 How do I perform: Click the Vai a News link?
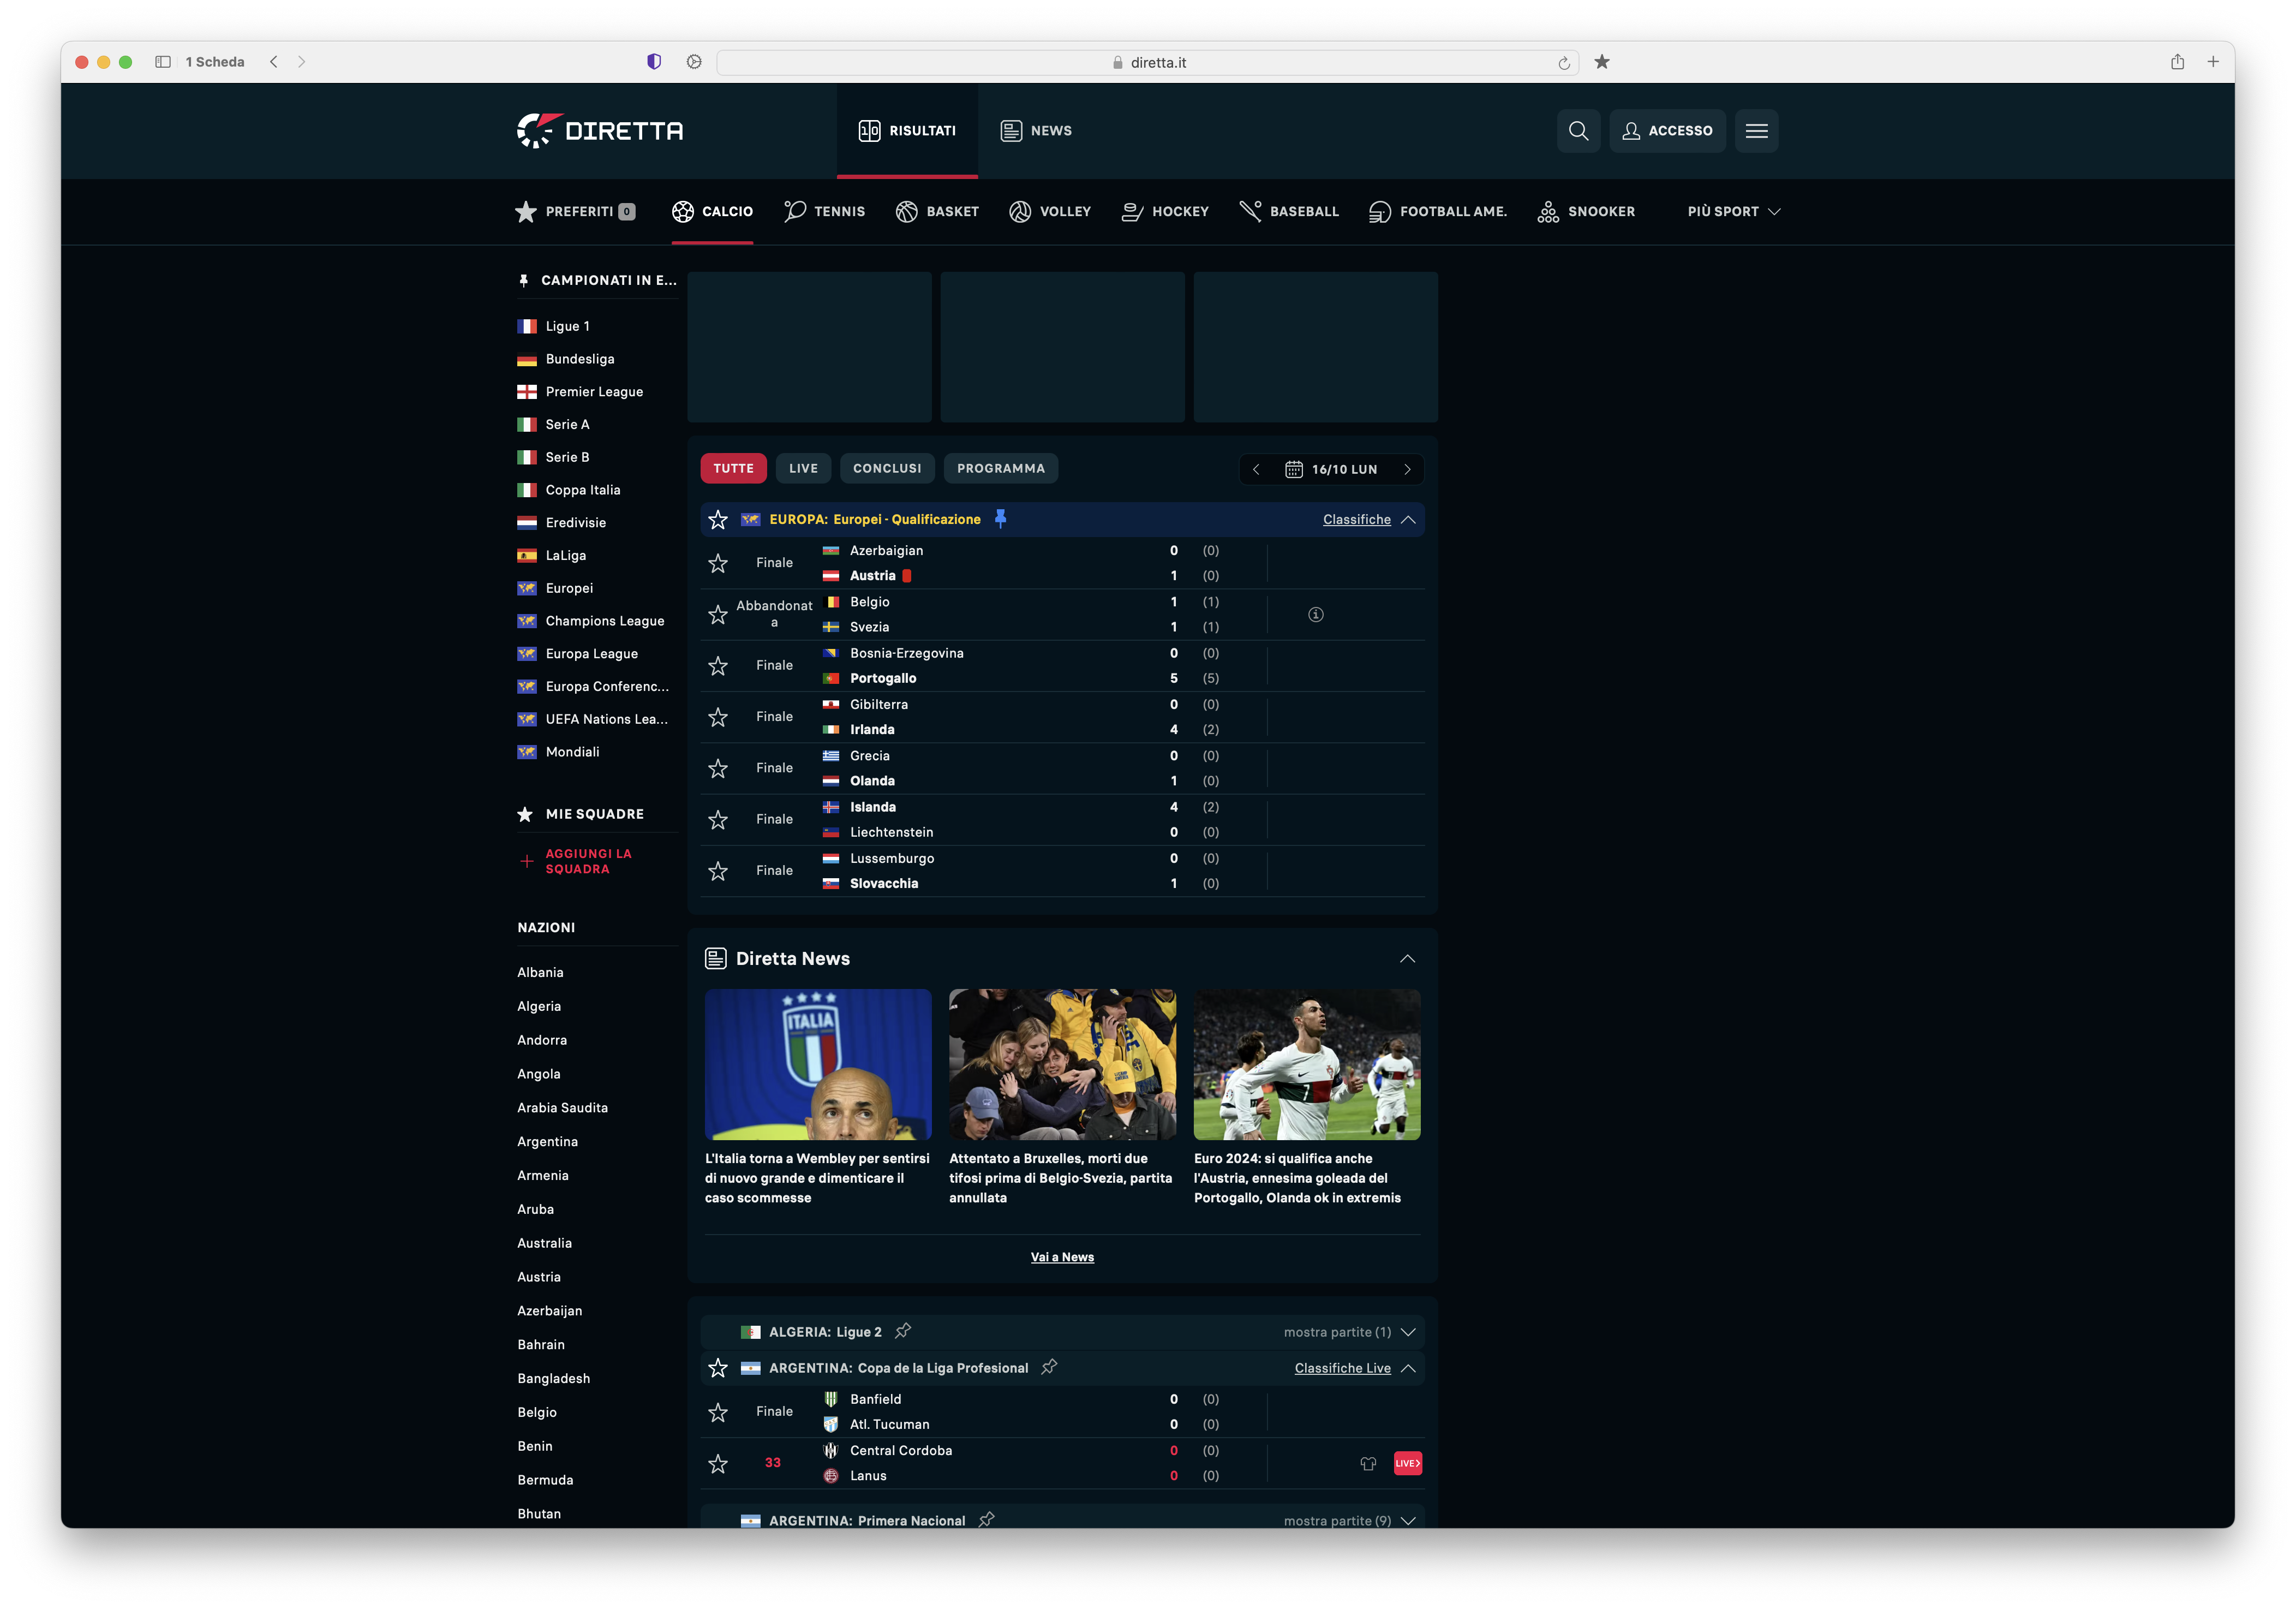(1062, 1257)
